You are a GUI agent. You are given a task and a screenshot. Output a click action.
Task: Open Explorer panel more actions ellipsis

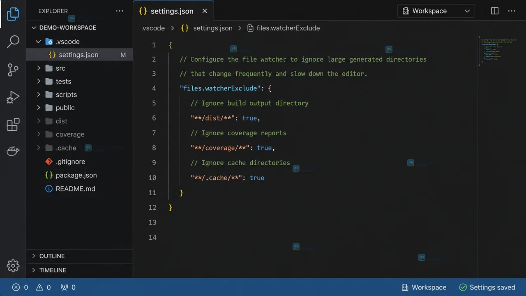120,11
